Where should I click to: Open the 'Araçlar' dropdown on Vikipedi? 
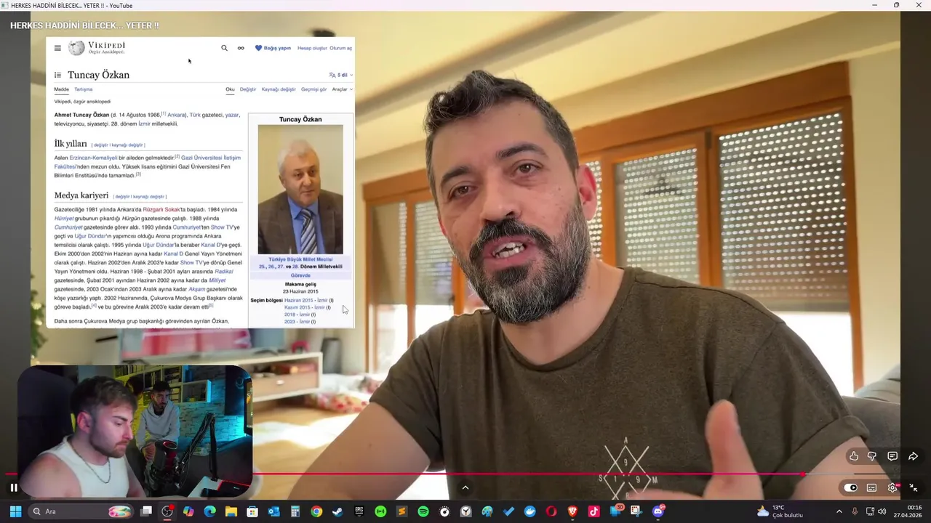342,89
